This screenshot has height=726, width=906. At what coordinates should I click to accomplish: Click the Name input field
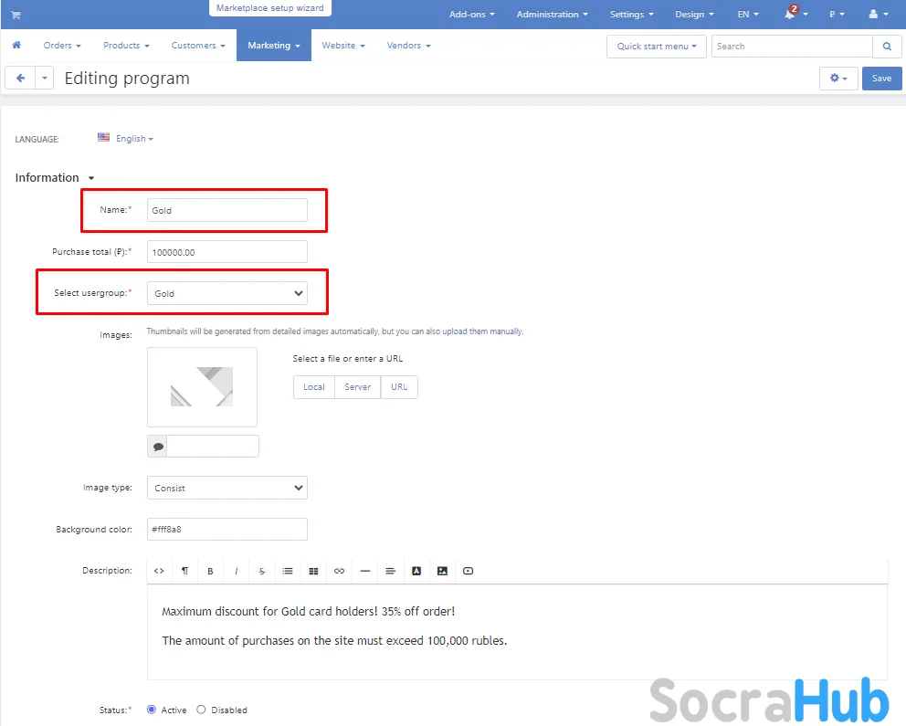point(227,210)
